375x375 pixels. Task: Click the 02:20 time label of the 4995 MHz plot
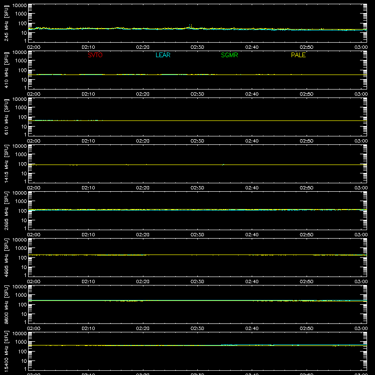(x=143, y=282)
